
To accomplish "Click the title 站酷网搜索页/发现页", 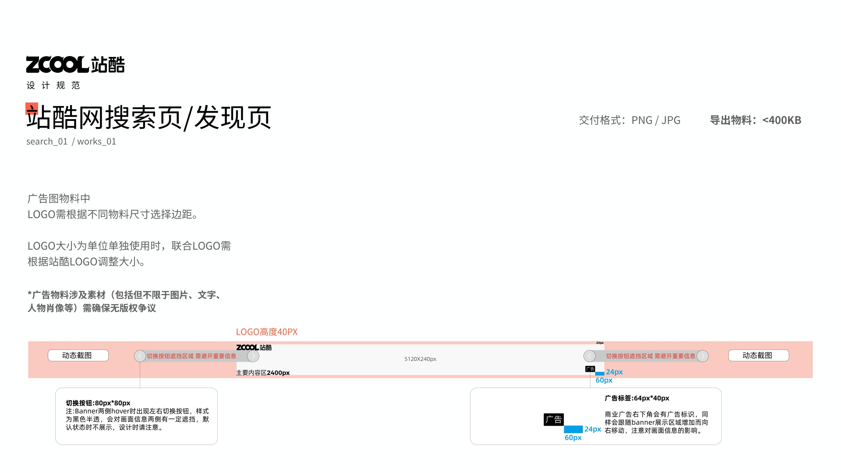I will (x=149, y=117).
